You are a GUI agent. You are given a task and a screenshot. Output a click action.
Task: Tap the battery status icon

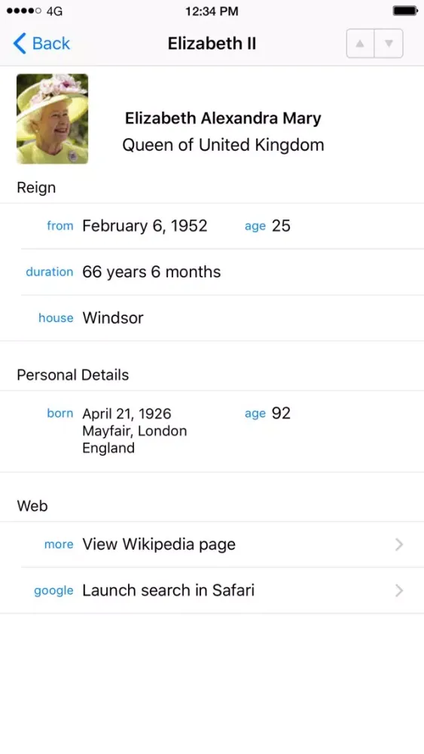pyautogui.click(x=405, y=11)
